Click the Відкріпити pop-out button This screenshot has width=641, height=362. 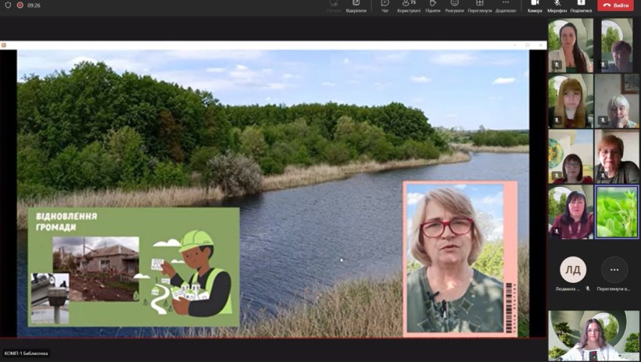point(356,6)
